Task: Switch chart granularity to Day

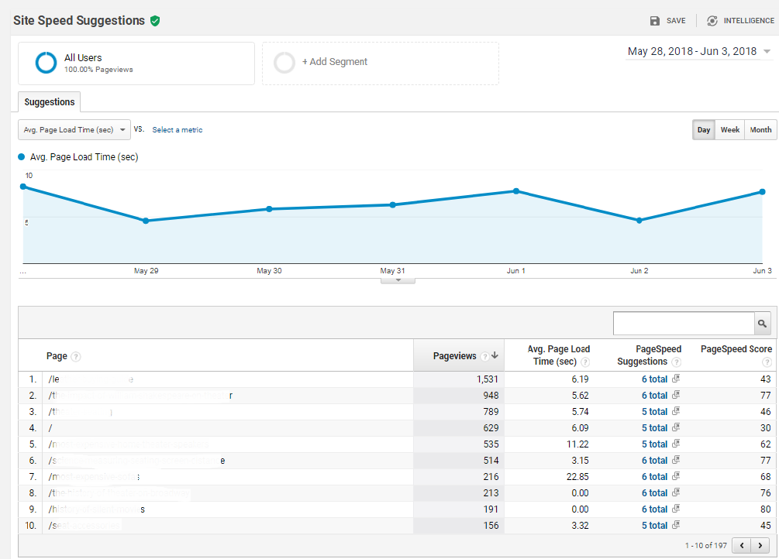Action: [x=703, y=130]
